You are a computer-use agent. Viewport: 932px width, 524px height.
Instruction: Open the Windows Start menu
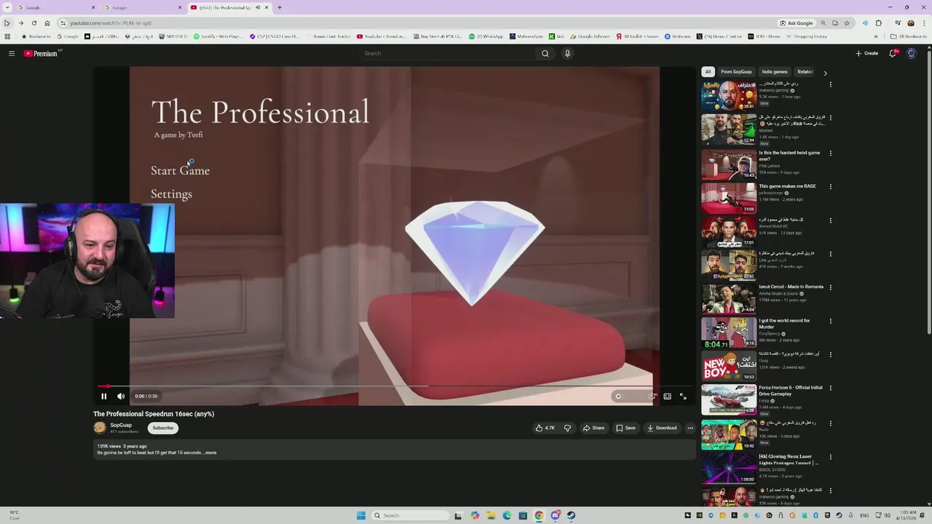pos(361,515)
